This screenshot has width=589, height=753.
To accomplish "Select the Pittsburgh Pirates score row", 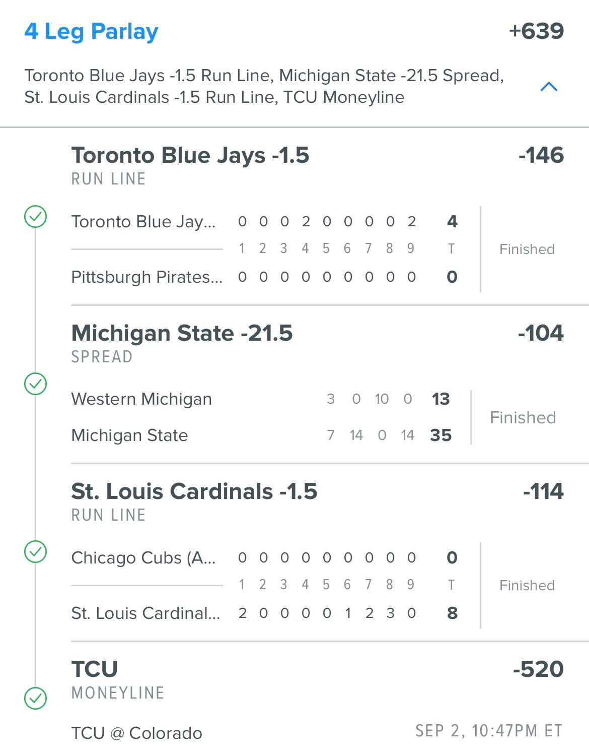I will click(x=265, y=277).
